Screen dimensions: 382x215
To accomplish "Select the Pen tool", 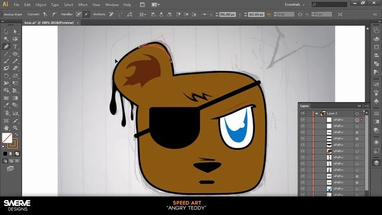I will 6,47.
